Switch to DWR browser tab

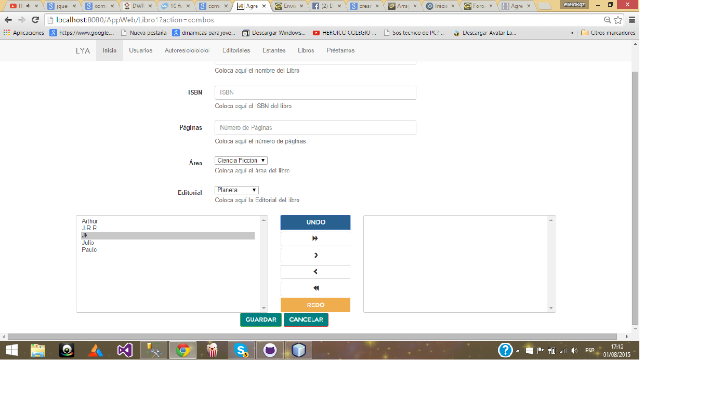click(138, 6)
